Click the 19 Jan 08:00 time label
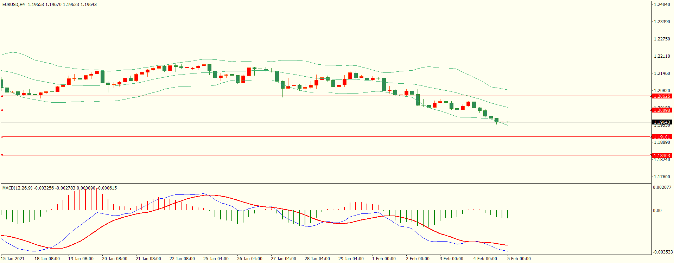The image size is (674, 263). [81, 259]
